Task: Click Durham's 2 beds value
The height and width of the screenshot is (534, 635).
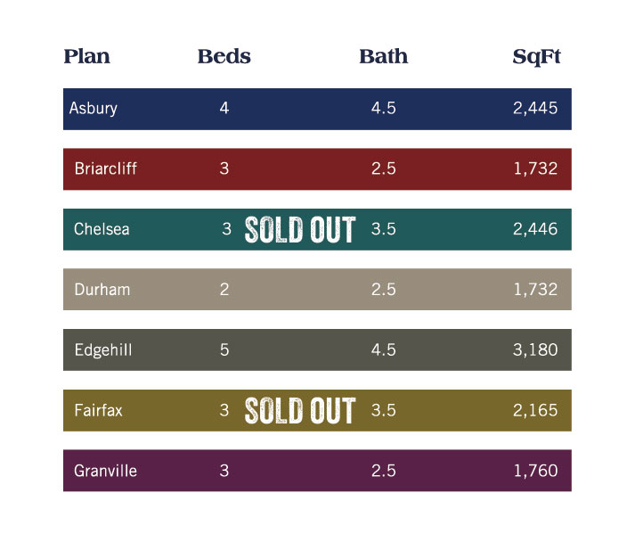Action: (224, 290)
